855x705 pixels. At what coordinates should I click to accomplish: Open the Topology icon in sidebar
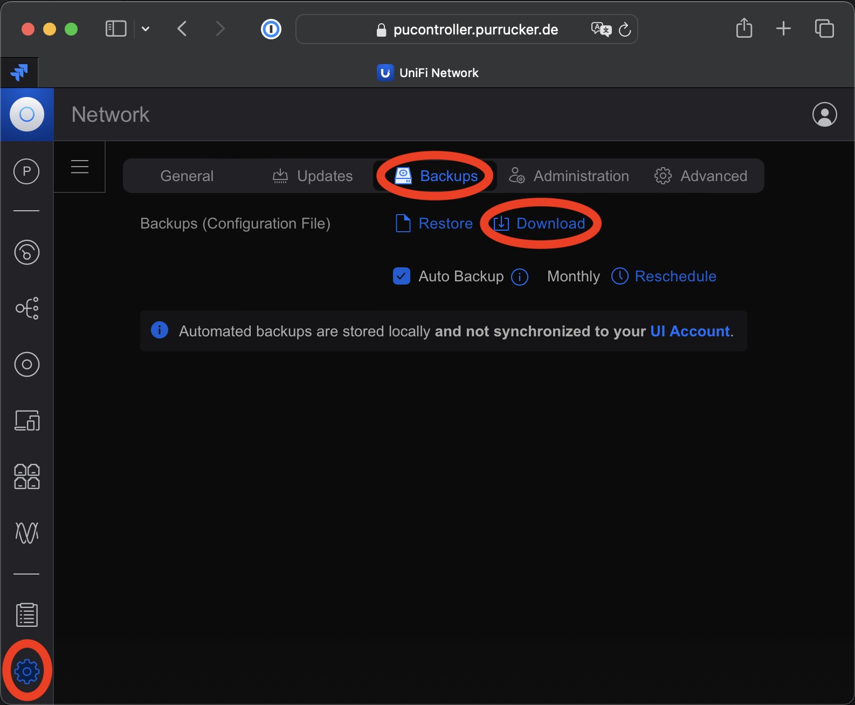(26, 308)
